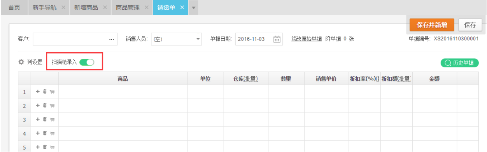Click the 单位 column header

205,79
